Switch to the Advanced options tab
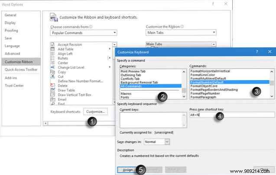 point(12,54)
